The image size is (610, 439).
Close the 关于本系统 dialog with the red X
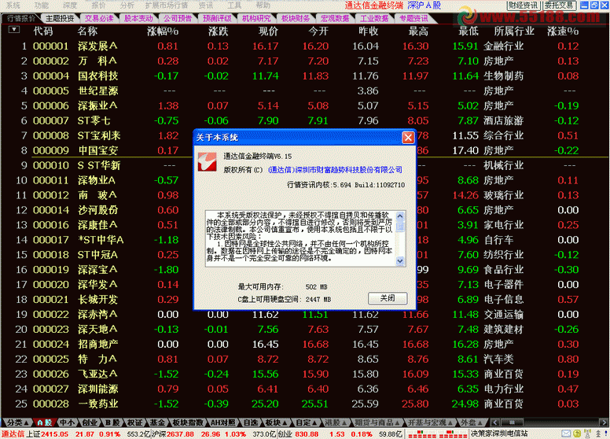[408, 138]
